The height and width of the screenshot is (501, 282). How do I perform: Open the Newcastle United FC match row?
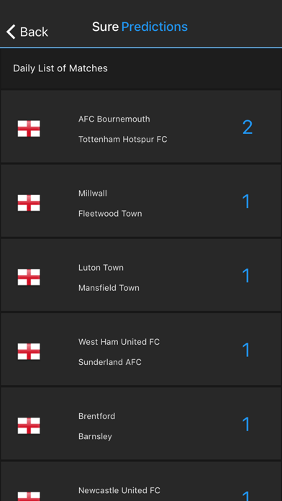141,481
